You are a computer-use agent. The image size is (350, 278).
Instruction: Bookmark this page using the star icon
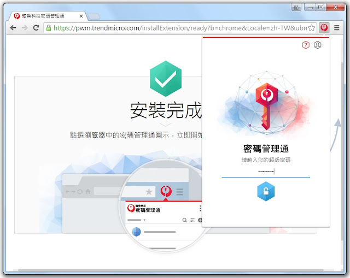312,28
